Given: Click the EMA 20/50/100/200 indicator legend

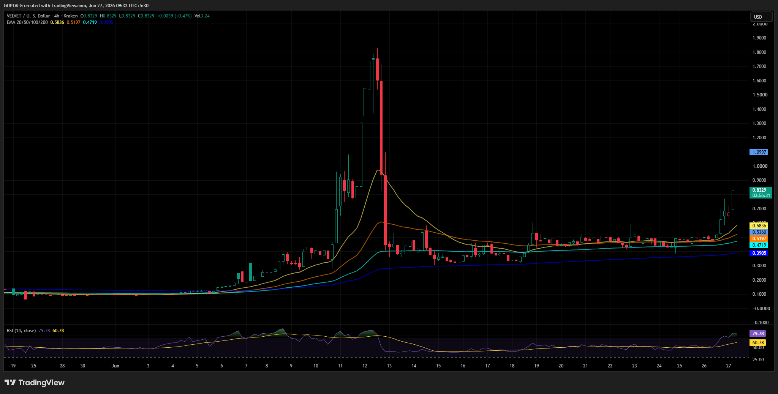Looking at the screenshot, I should pos(27,22).
